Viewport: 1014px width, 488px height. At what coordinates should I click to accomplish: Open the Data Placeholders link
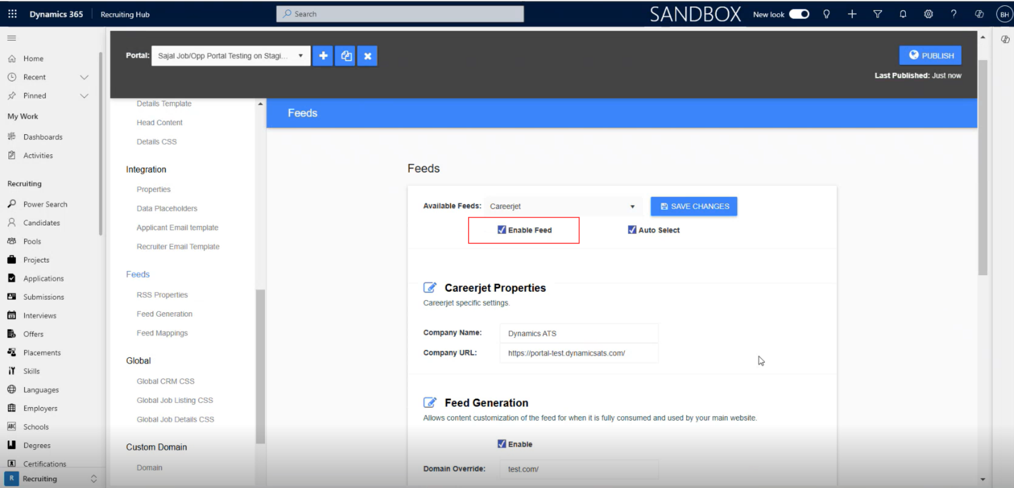click(x=167, y=208)
